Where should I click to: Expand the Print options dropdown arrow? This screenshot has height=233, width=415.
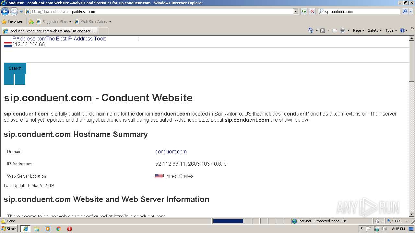[x=349, y=30]
